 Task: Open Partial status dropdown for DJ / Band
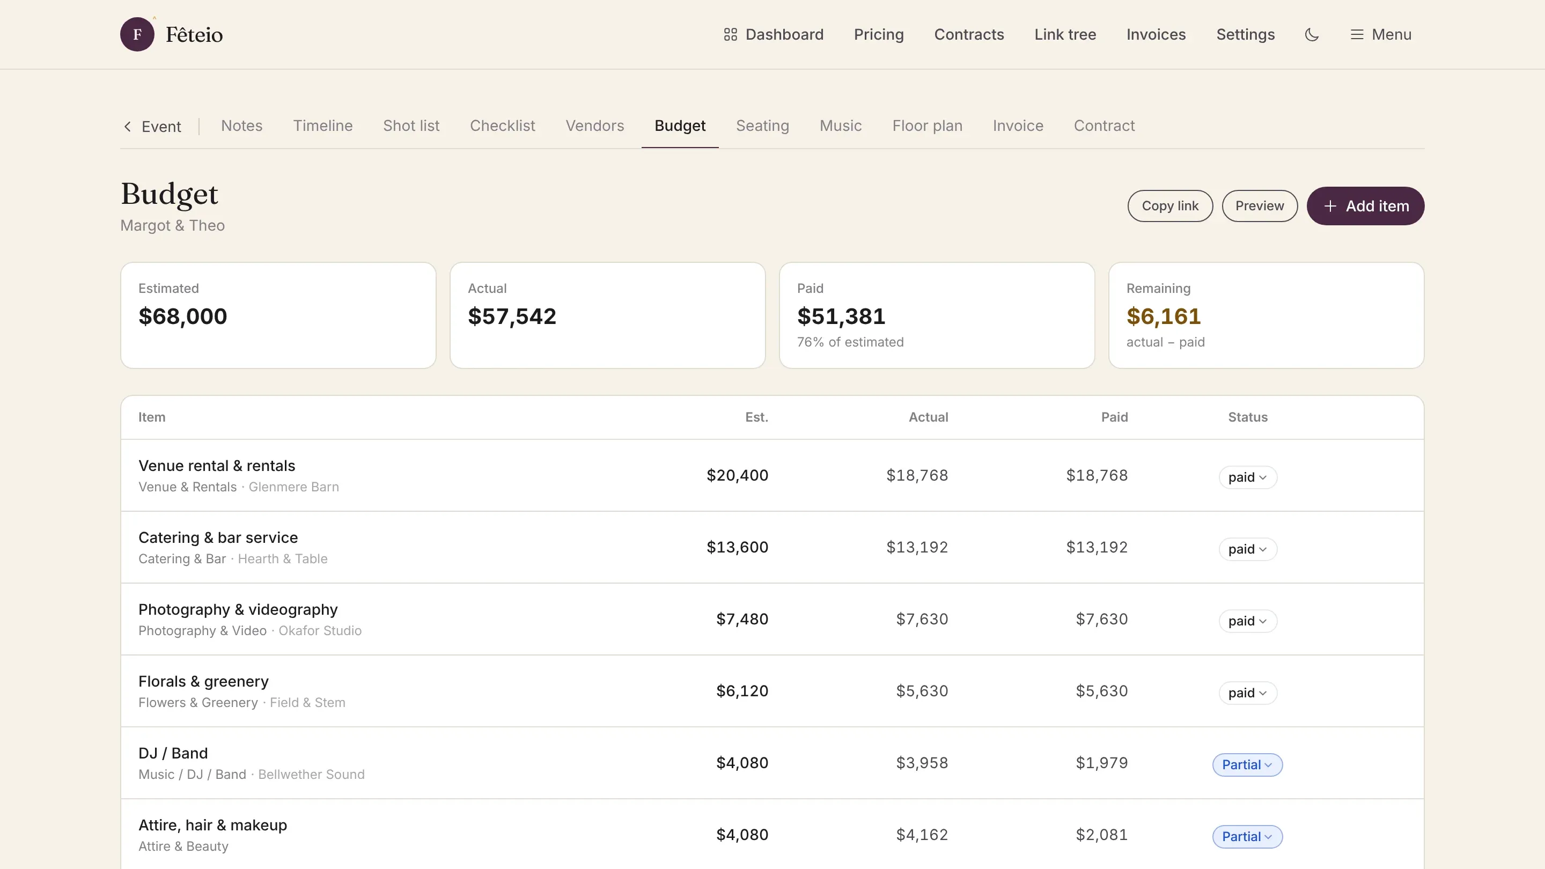coord(1247,765)
